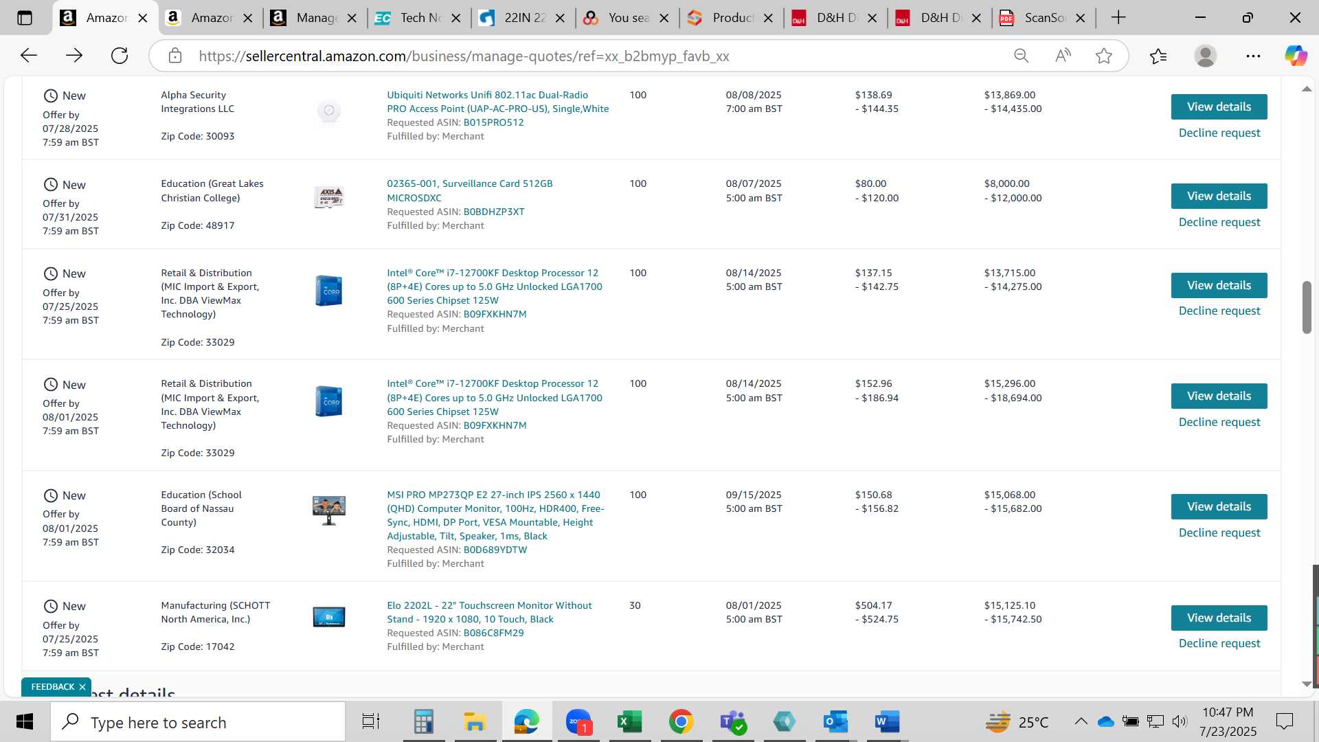Switch to Microsoft Edge on taskbar
This screenshot has height=742, width=1319.
click(527, 721)
